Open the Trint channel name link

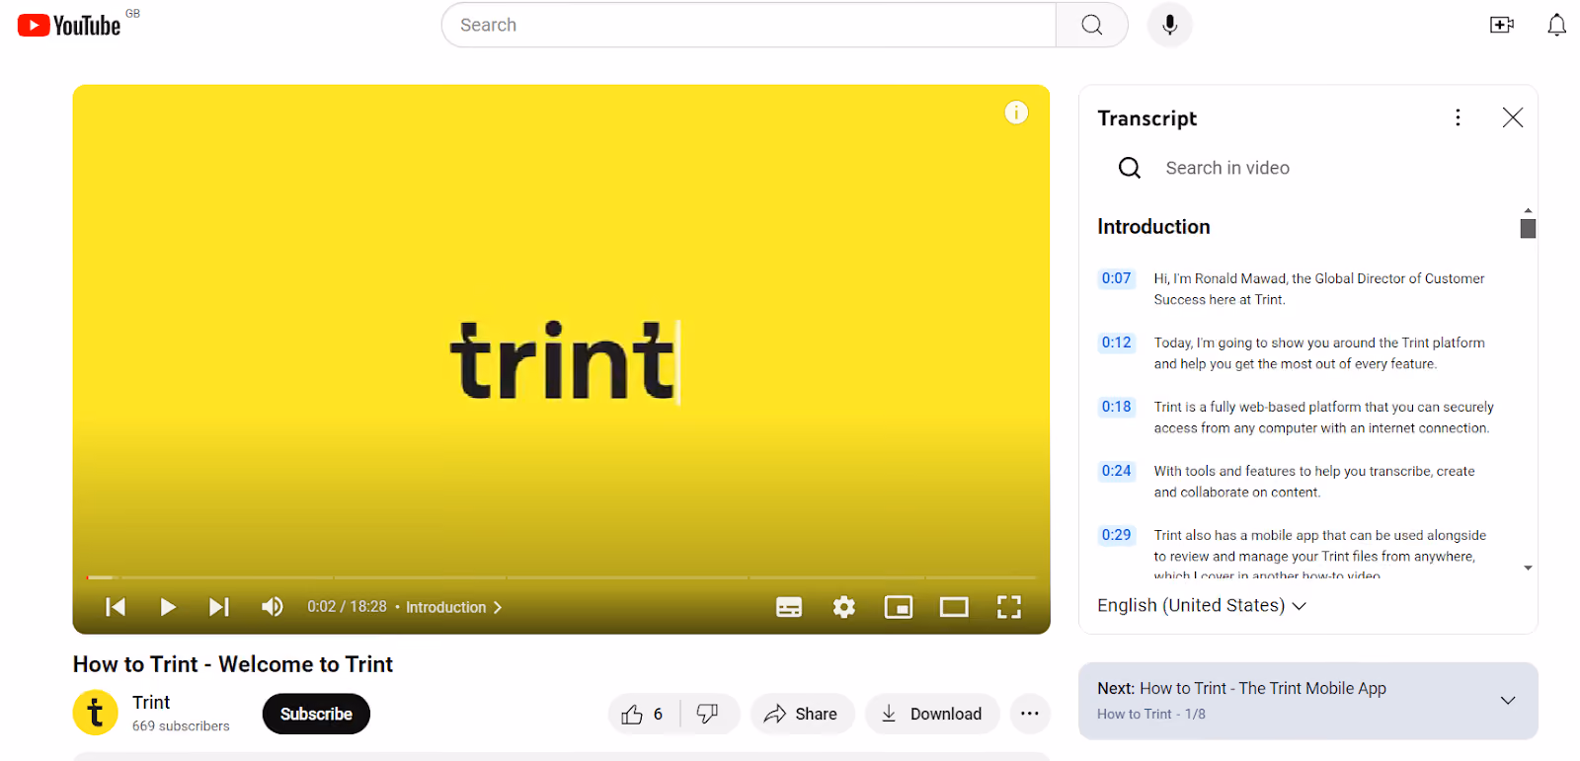click(151, 702)
